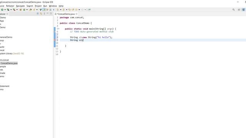This screenshot has width=246, height=138.
Task: Open the Search menu
Action: [30, 6]
